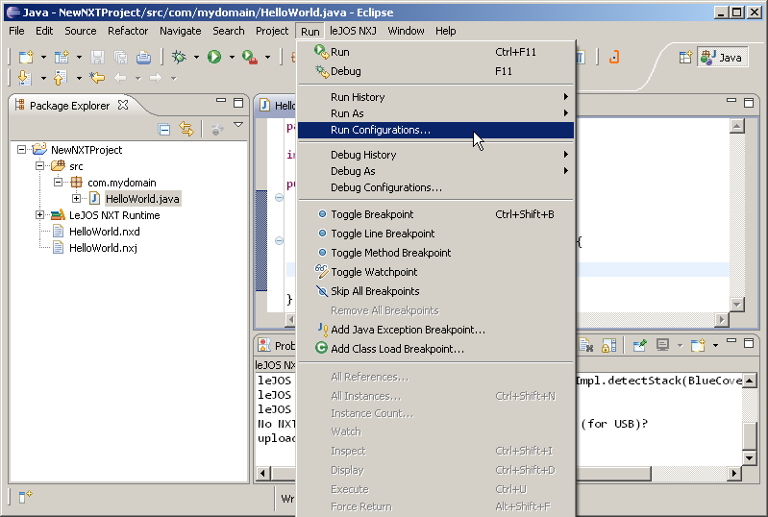The image size is (768, 517).
Task: Maximize the Package Explorer view
Action: pos(238,102)
